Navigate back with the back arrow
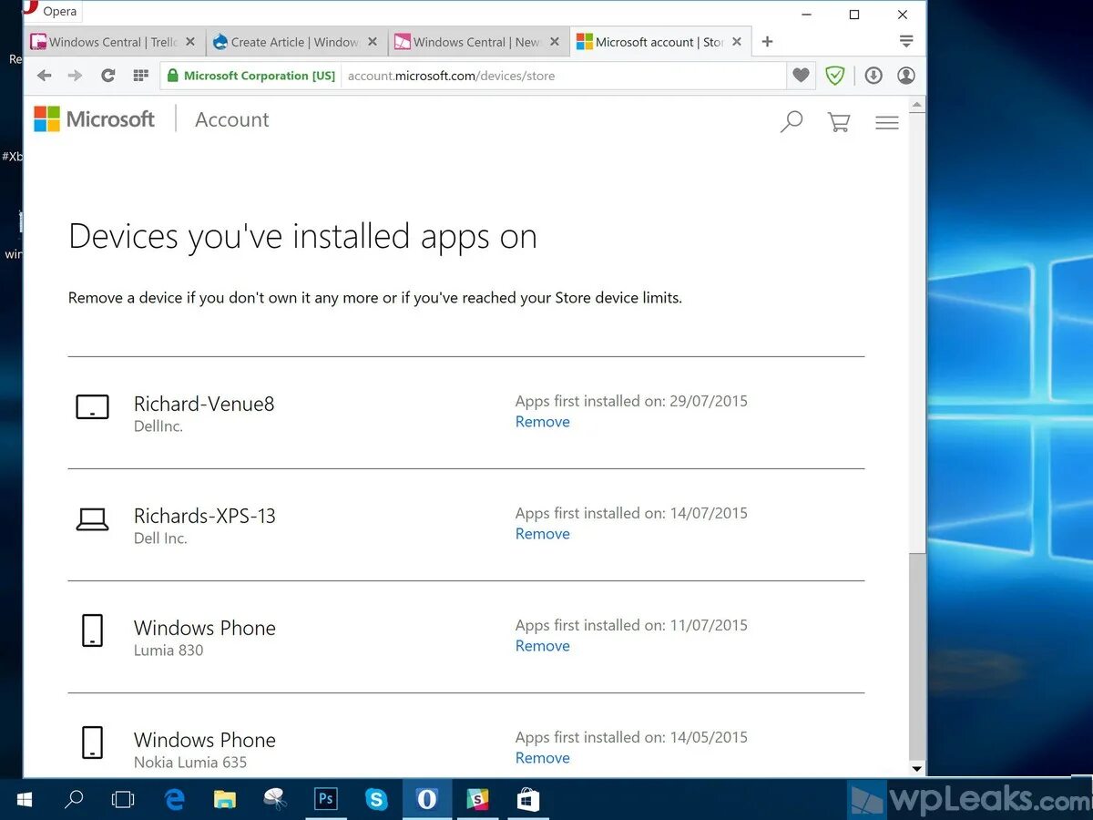The width and height of the screenshot is (1093, 820). click(x=44, y=76)
